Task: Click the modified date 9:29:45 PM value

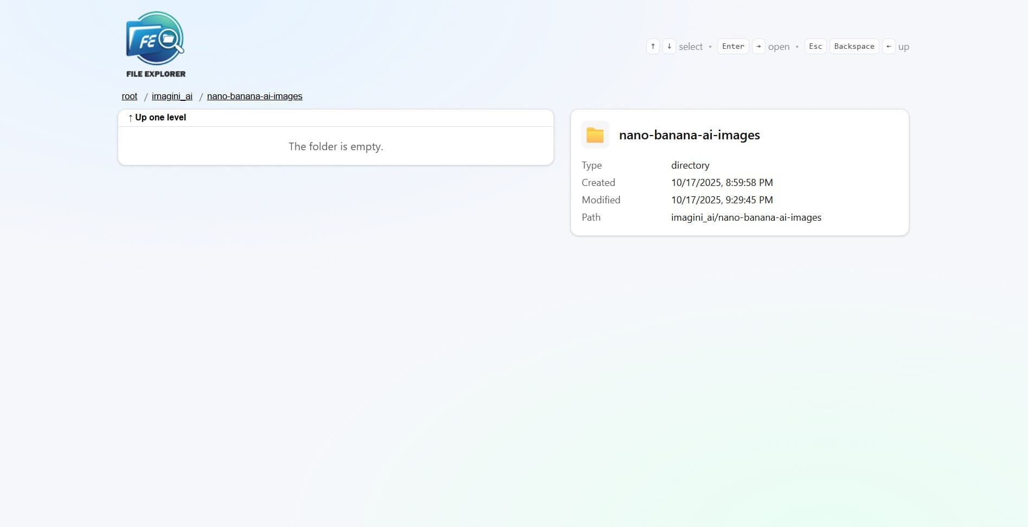Action: 722,200
